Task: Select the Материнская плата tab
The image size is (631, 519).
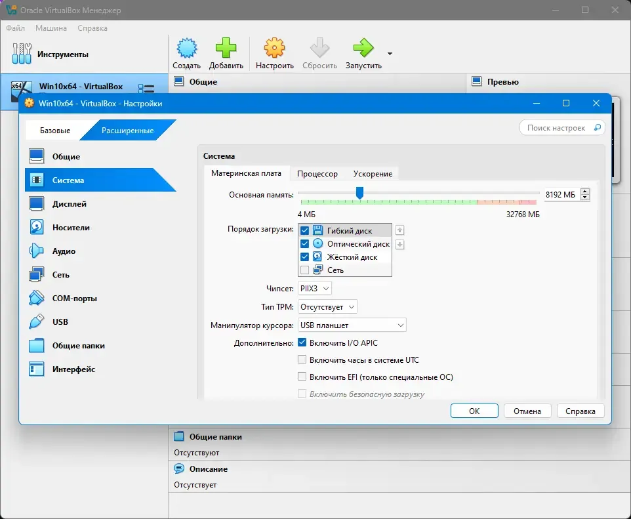Action: [246, 173]
